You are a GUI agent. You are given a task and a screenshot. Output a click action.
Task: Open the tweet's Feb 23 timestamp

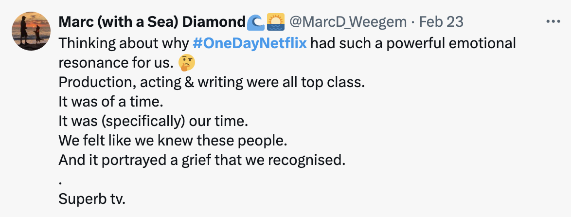pos(441,22)
